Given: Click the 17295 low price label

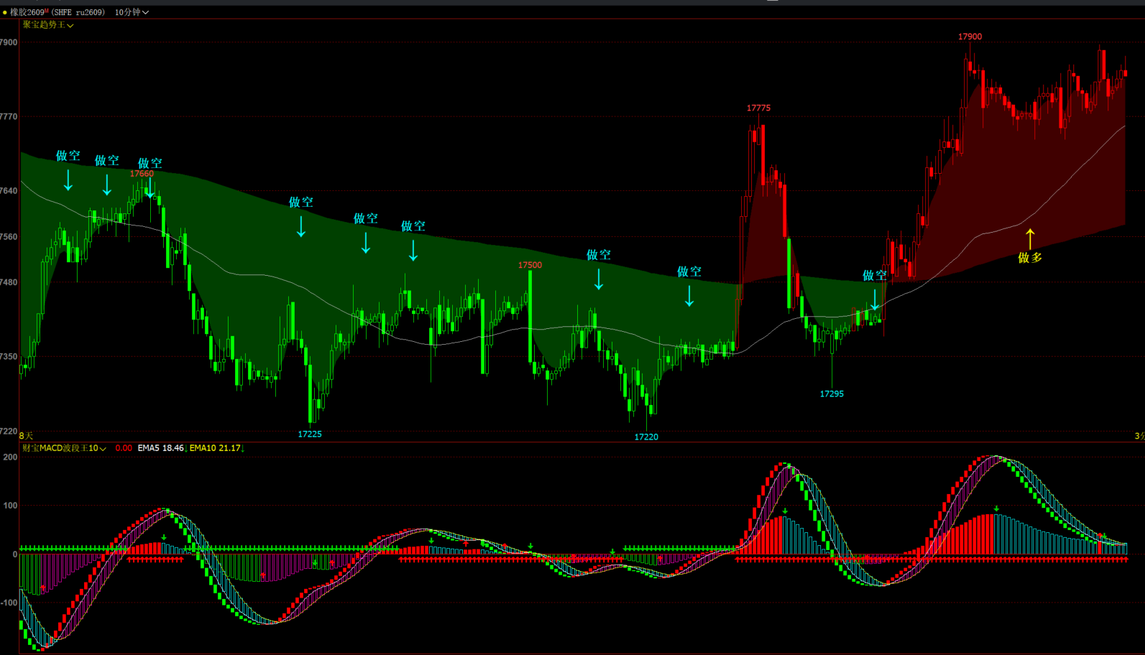Looking at the screenshot, I should tap(832, 394).
